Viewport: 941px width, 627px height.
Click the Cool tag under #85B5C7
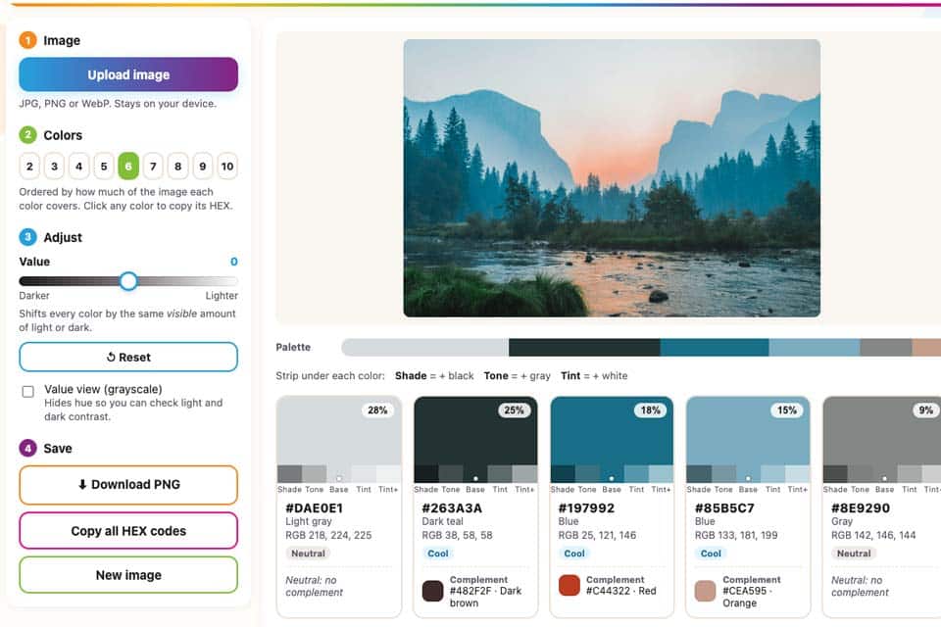coord(711,554)
